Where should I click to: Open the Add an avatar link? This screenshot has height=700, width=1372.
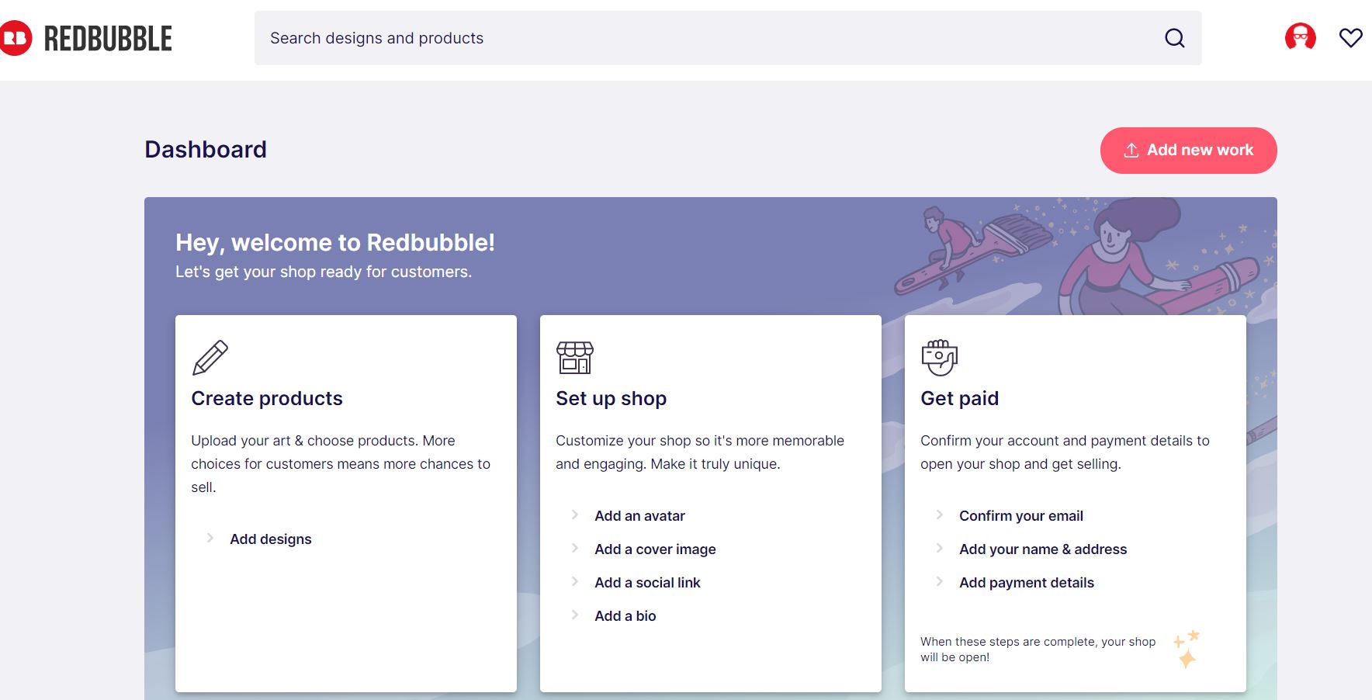point(639,516)
